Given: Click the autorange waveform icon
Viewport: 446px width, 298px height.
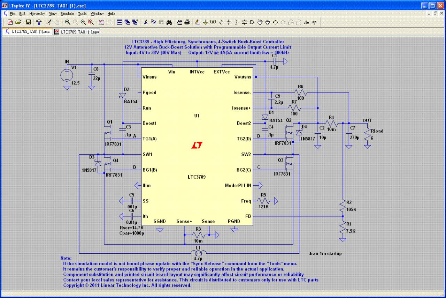Looking at the screenshot, I should coord(101,22).
